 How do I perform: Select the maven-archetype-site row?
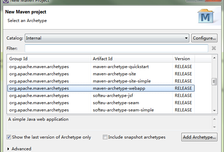point(101,74)
